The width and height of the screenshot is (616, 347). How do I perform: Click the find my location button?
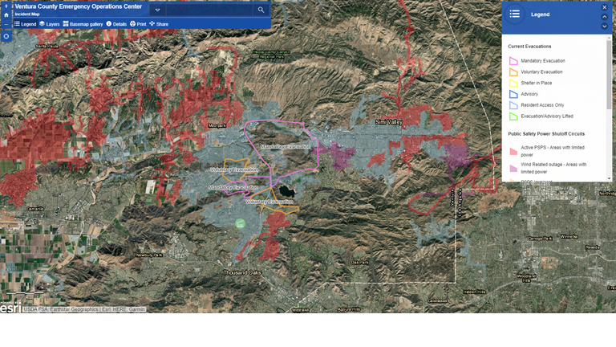[6, 36]
